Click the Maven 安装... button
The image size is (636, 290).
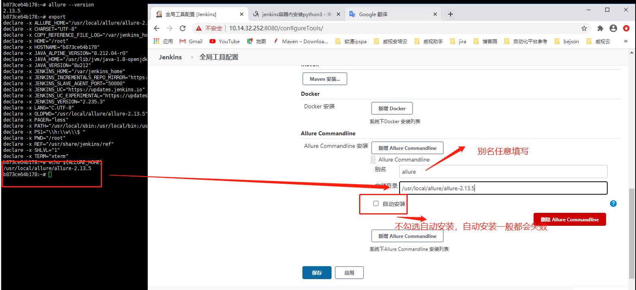coord(325,79)
